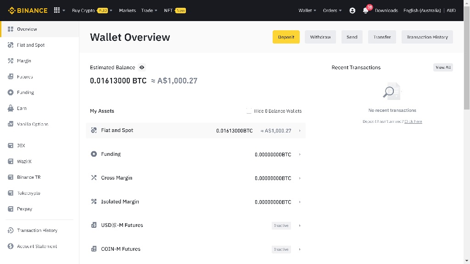This screenshot has width=470, height=264.
Task: Click the WazirX sidebar icon
Action: (11, 161)
